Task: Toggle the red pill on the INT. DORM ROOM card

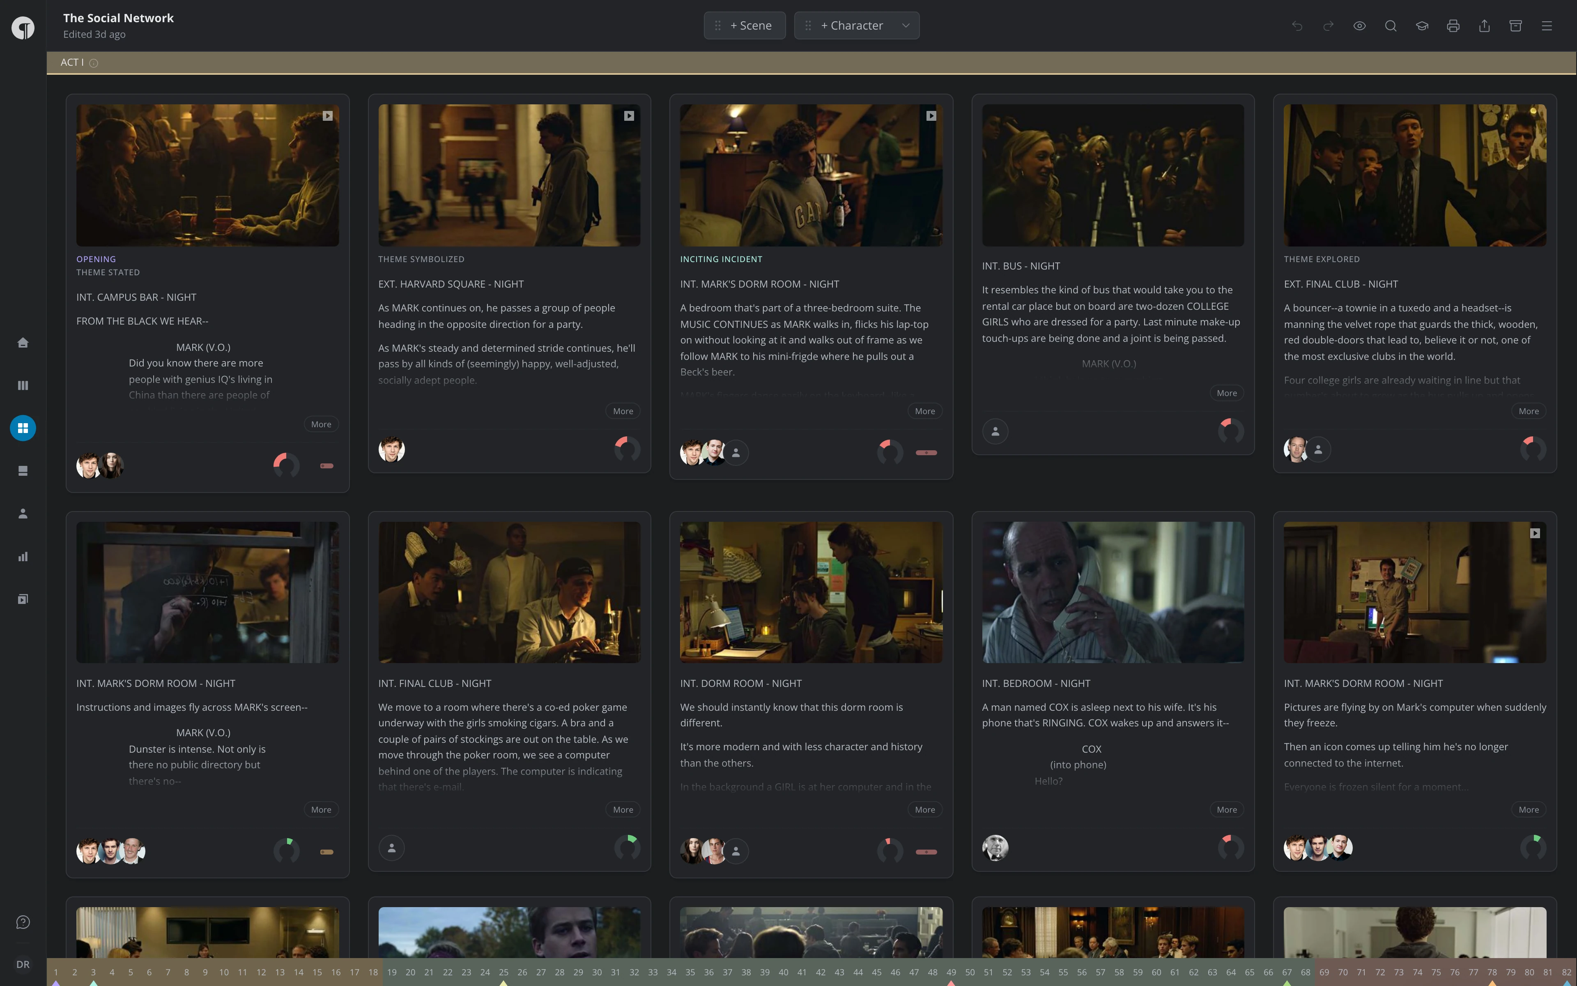Action: pos(926,852)
